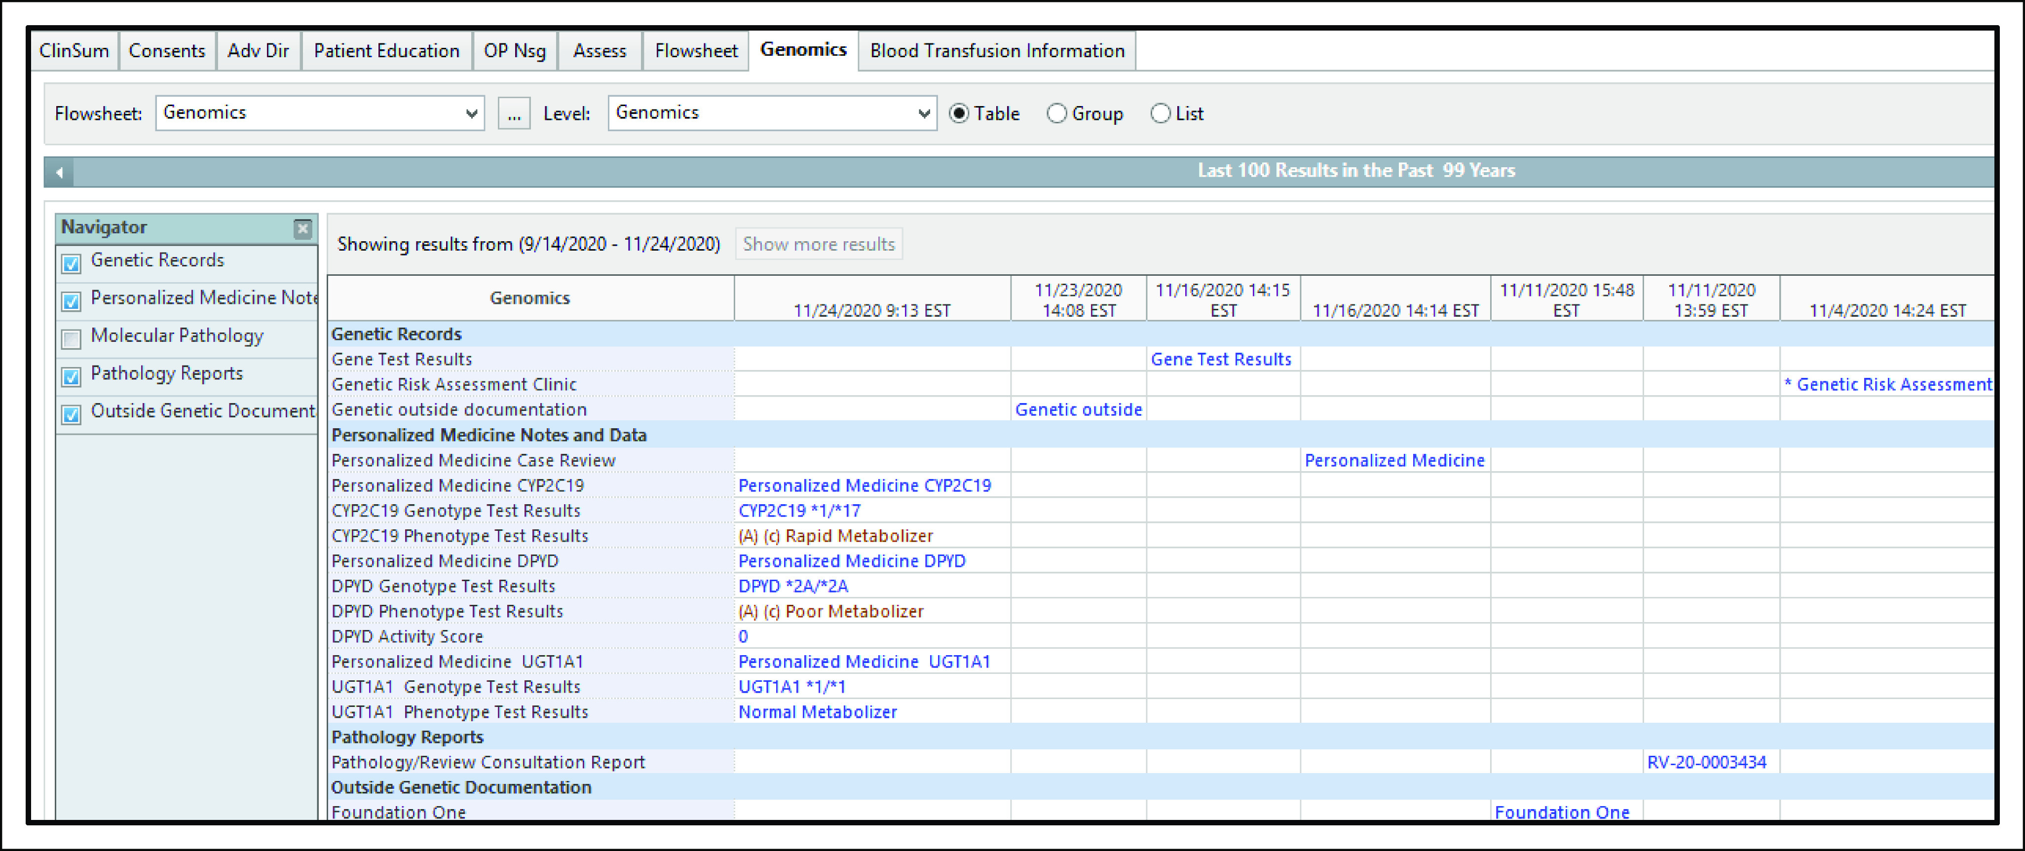Click the DPYD Phenotype Test Results row label
2025x851 pixels.
coord(448,611)
